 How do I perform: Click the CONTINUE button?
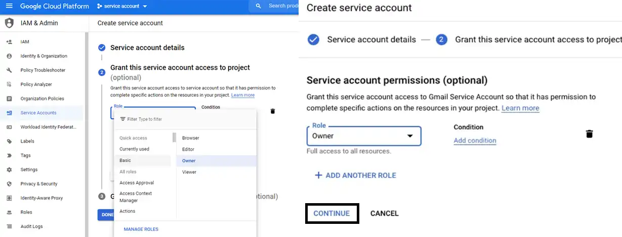[332, 213]
